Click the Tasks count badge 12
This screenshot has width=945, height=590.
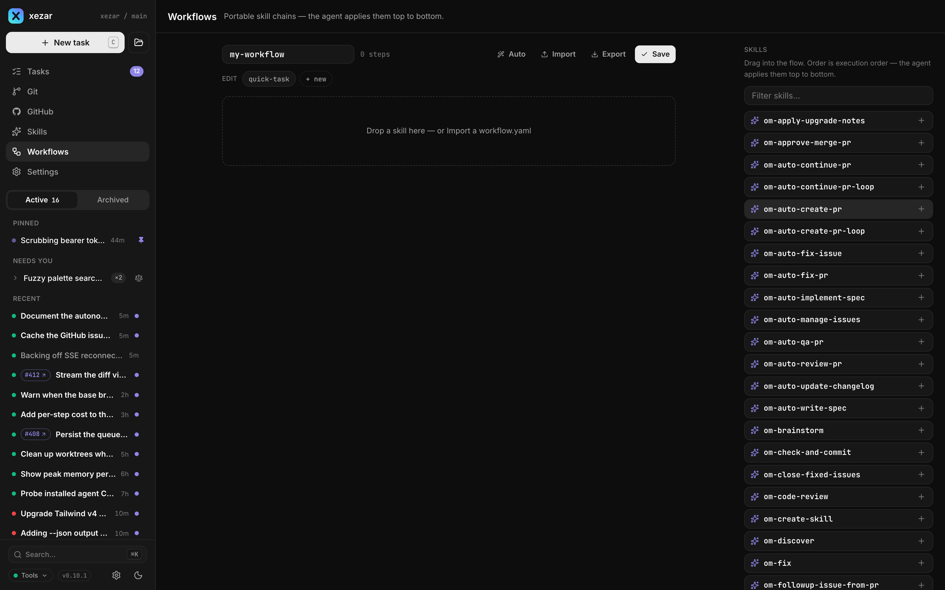pyautogui.click(x=136, y=71)
